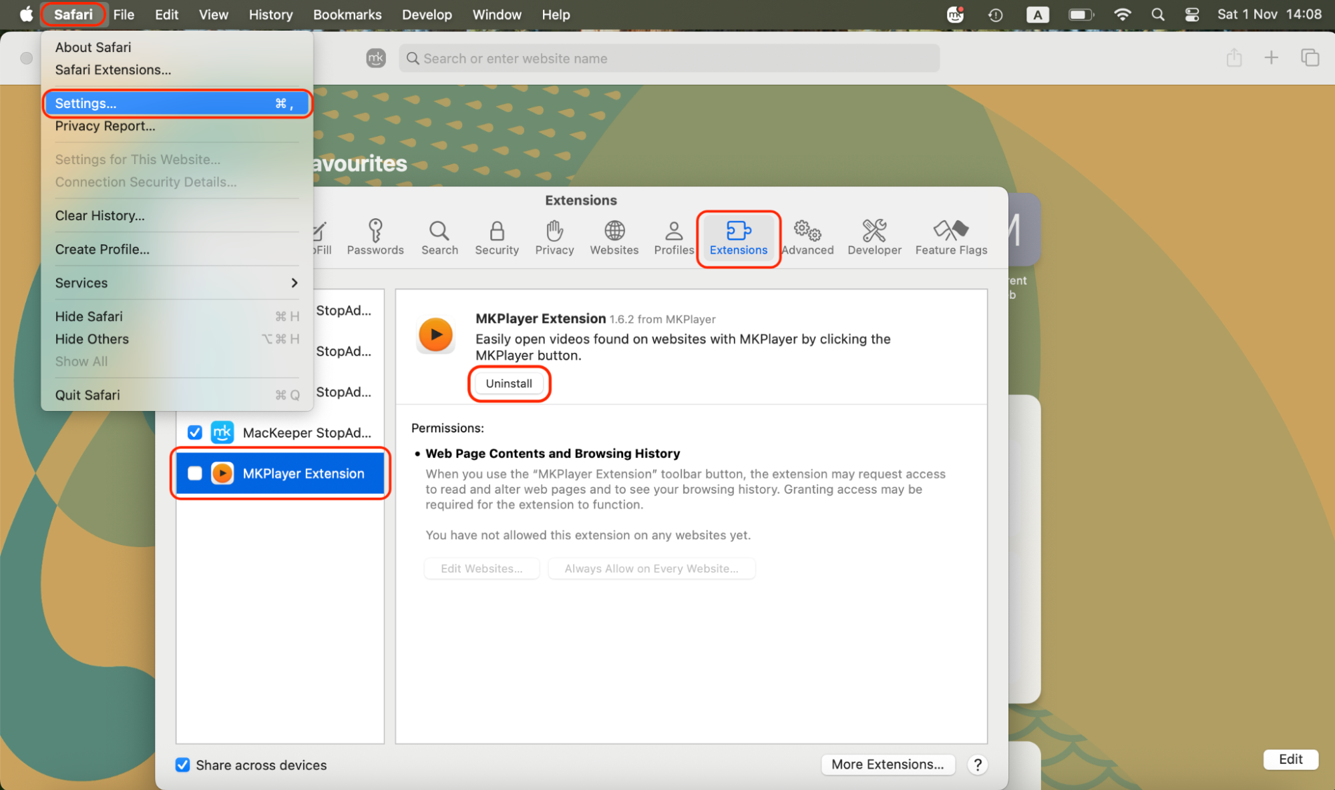Screen dimensions: 1335x790
Task: Open the Passwords settings pane
Action: pyautogui.click(x=375, y=238)
